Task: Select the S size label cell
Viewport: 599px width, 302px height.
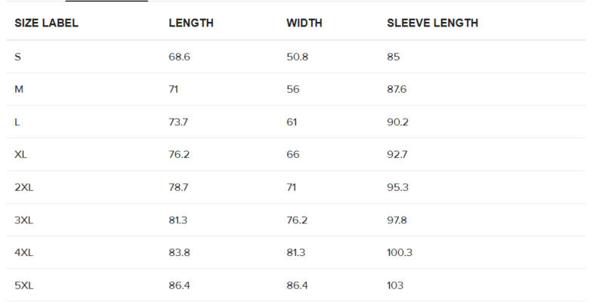Action: [17, 57]
